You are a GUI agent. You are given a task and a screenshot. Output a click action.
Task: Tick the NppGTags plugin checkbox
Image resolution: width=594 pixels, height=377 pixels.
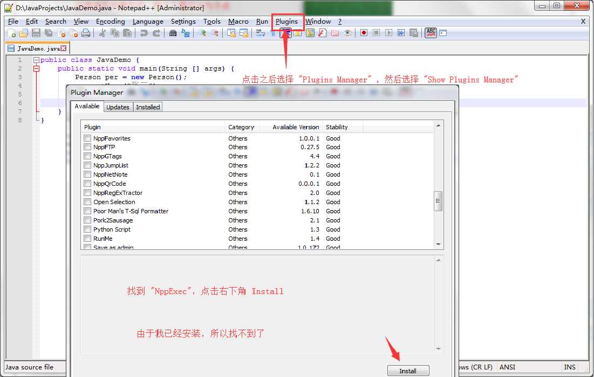pyautogui.click(x=87, y=156)
